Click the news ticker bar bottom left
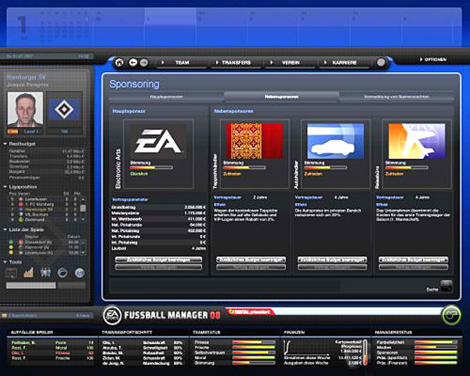This screenshot has height=376, width=470. [46, 316]
